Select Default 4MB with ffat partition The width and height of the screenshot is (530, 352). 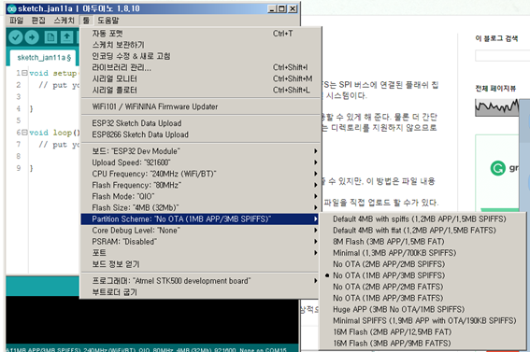coord(423,231)
